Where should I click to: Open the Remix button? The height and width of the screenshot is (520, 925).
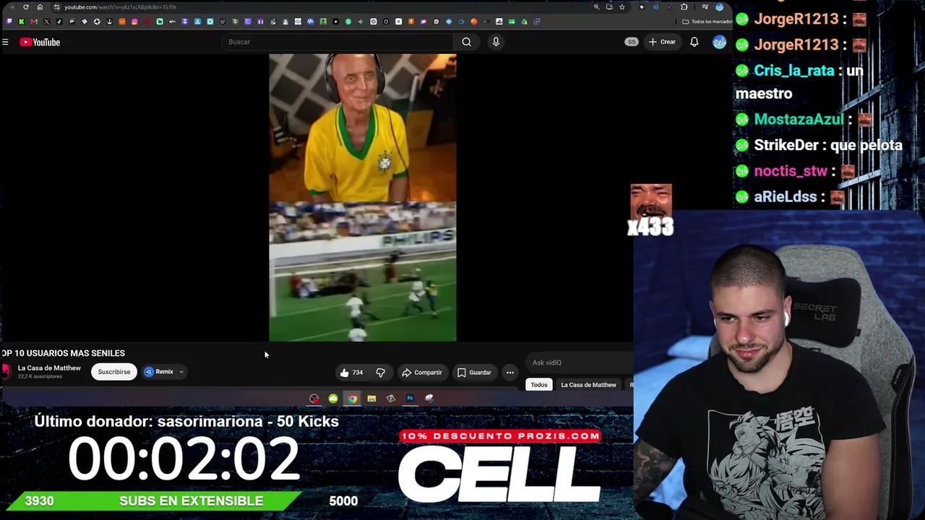[x=160, y=372]
